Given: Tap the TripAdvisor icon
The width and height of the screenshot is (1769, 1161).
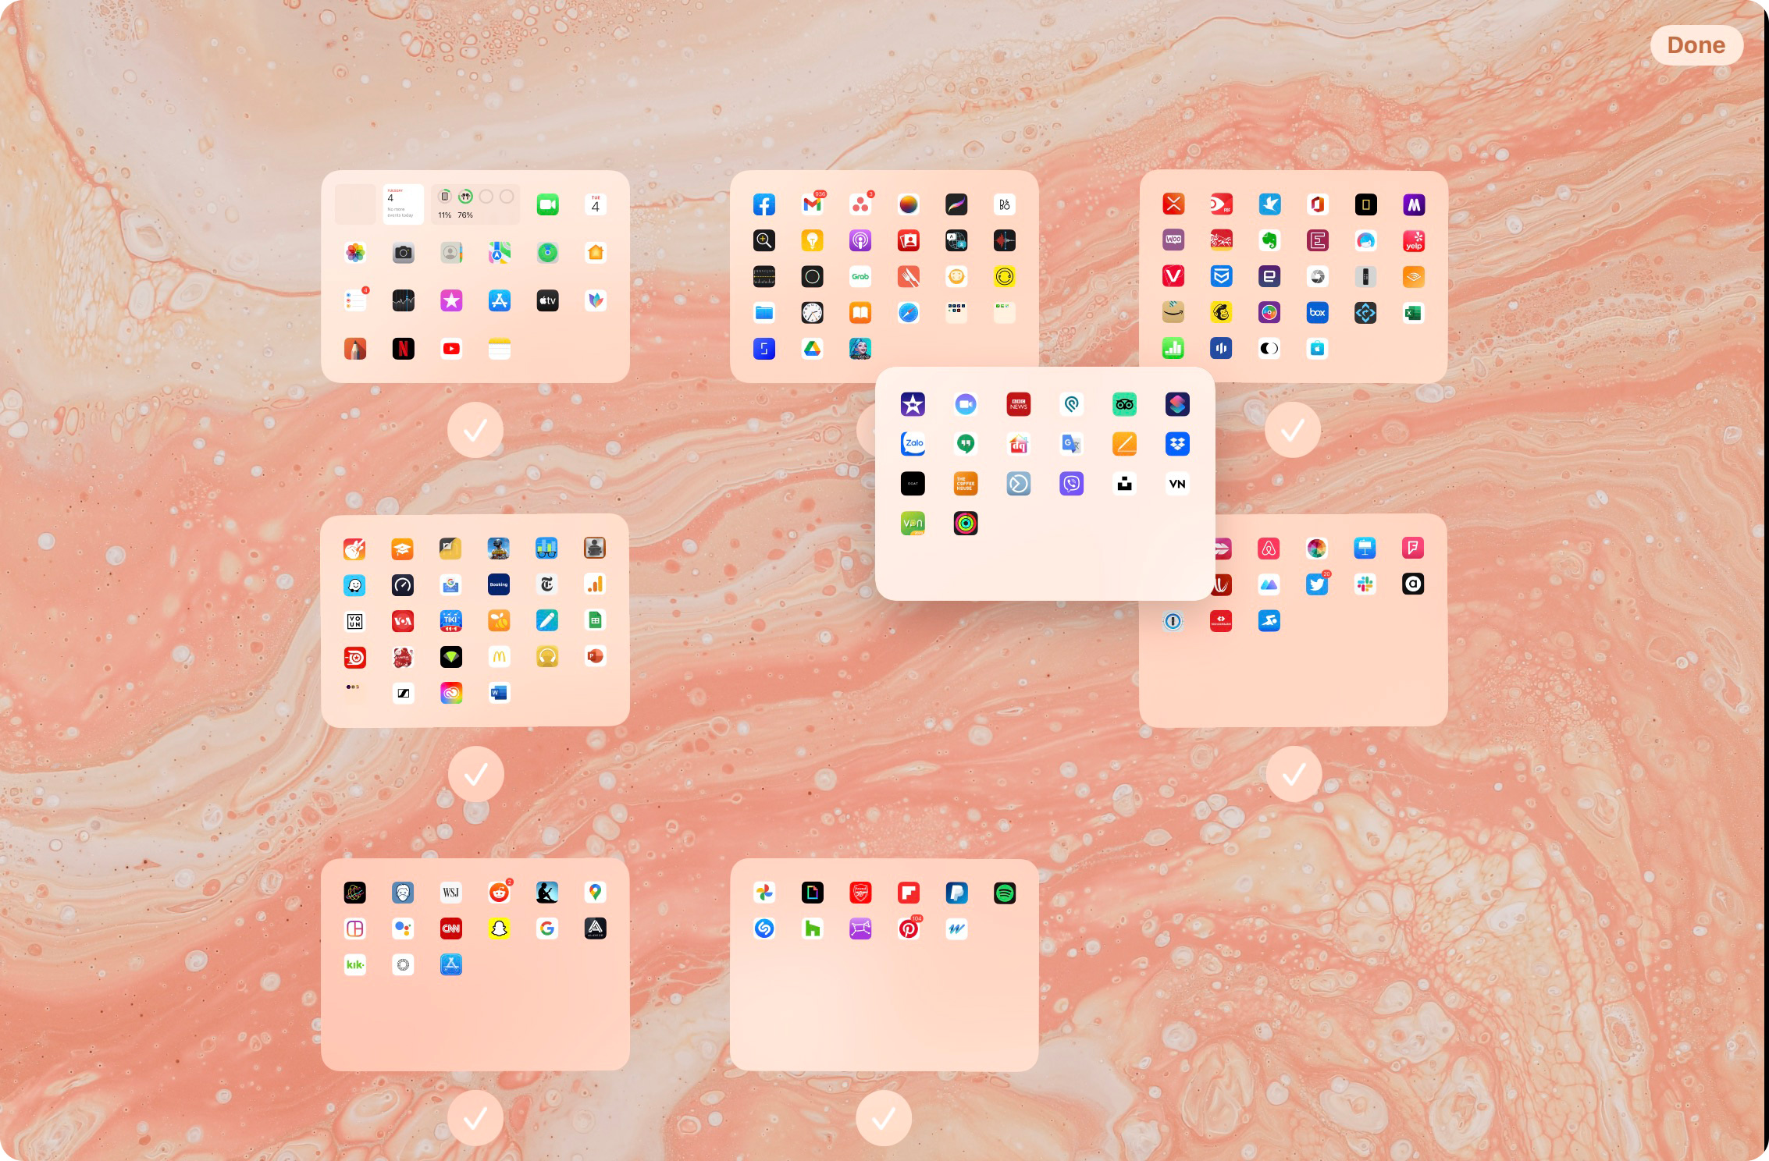Looking at the screenshot, I should 1124,404.
